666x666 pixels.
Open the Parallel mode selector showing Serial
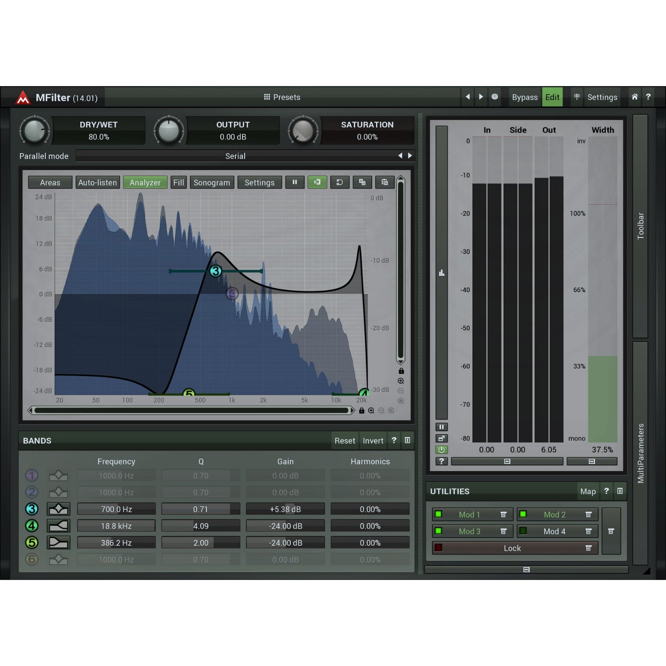tap(235, 156)
